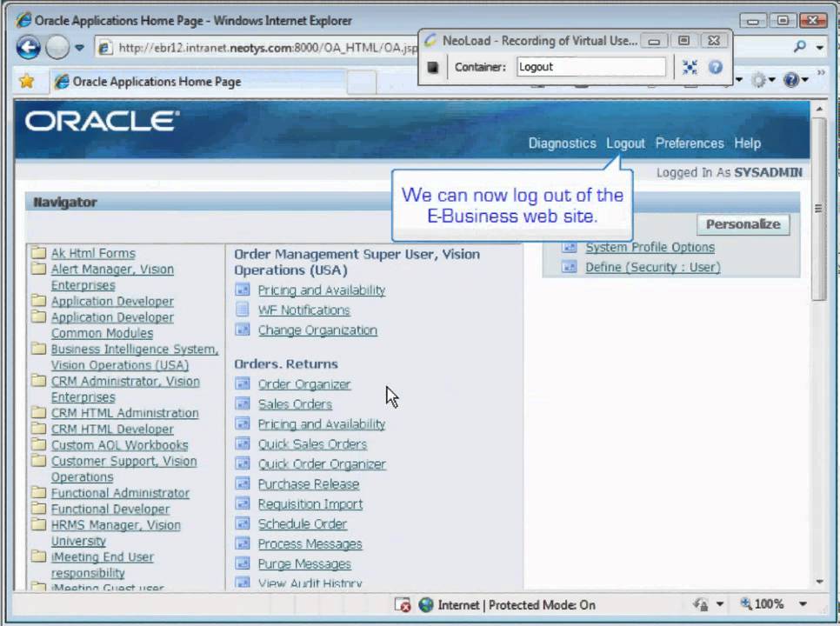Image resolution: width=840 pixels, height=626 pixels.
Task: Click icon beside Order Organizer
Action: coord(243,383)
